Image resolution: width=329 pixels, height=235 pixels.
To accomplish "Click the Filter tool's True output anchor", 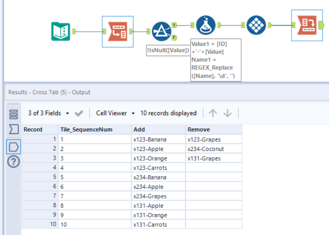I will click(175, 25).
